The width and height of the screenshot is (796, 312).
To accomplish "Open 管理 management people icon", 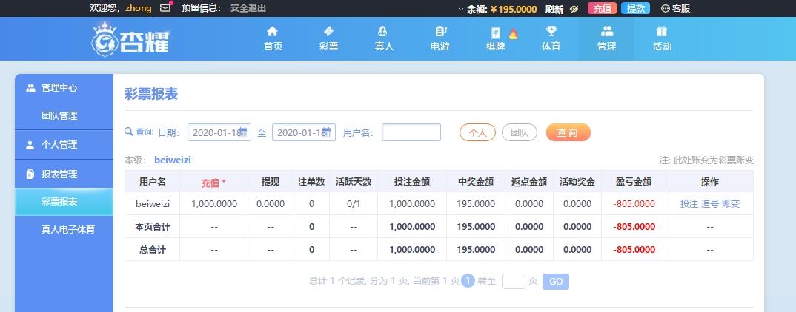I will [607, 31].
